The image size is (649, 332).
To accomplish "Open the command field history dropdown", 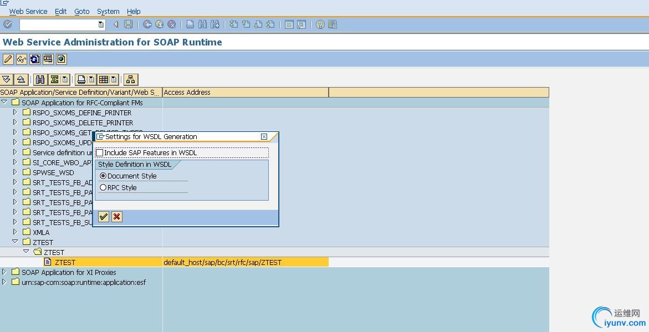I will pyautogui.click(x=101, y=24).
